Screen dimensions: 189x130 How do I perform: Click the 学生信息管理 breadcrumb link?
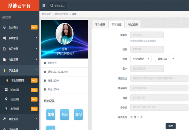pyautogui.click(x=61, y=14)
